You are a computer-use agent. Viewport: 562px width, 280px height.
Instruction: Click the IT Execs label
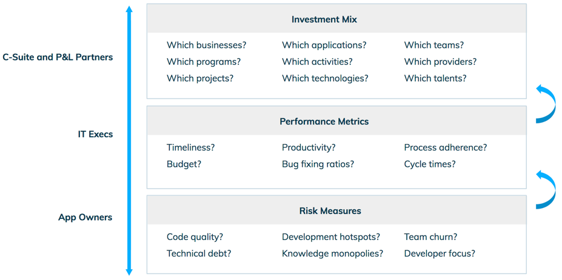[x=95, y=134]
